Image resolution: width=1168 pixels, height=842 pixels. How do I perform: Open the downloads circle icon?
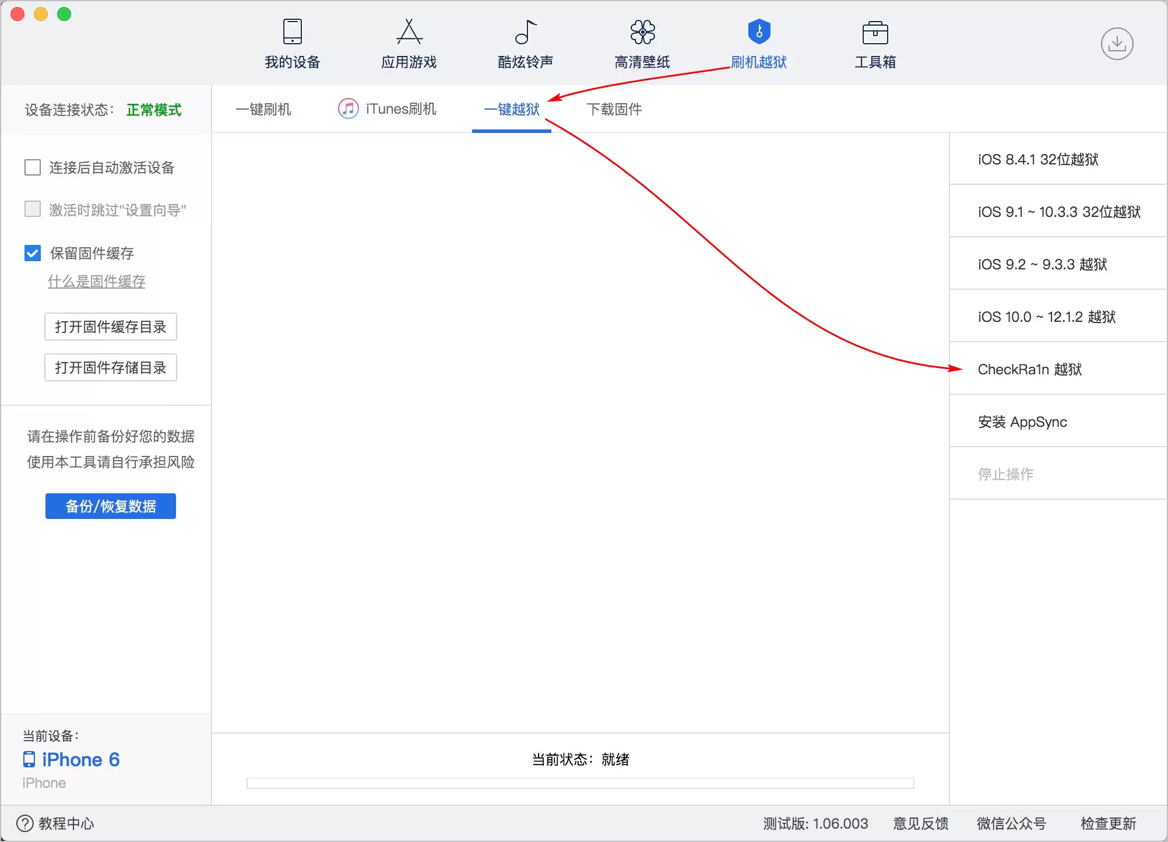(x=1117, y=44)
